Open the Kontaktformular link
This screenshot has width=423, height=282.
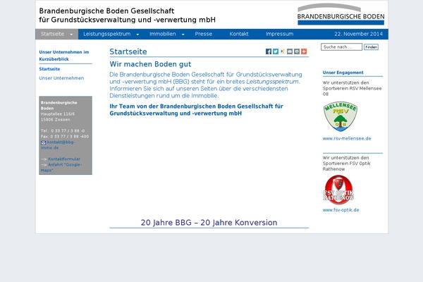[x=64, y=159]
